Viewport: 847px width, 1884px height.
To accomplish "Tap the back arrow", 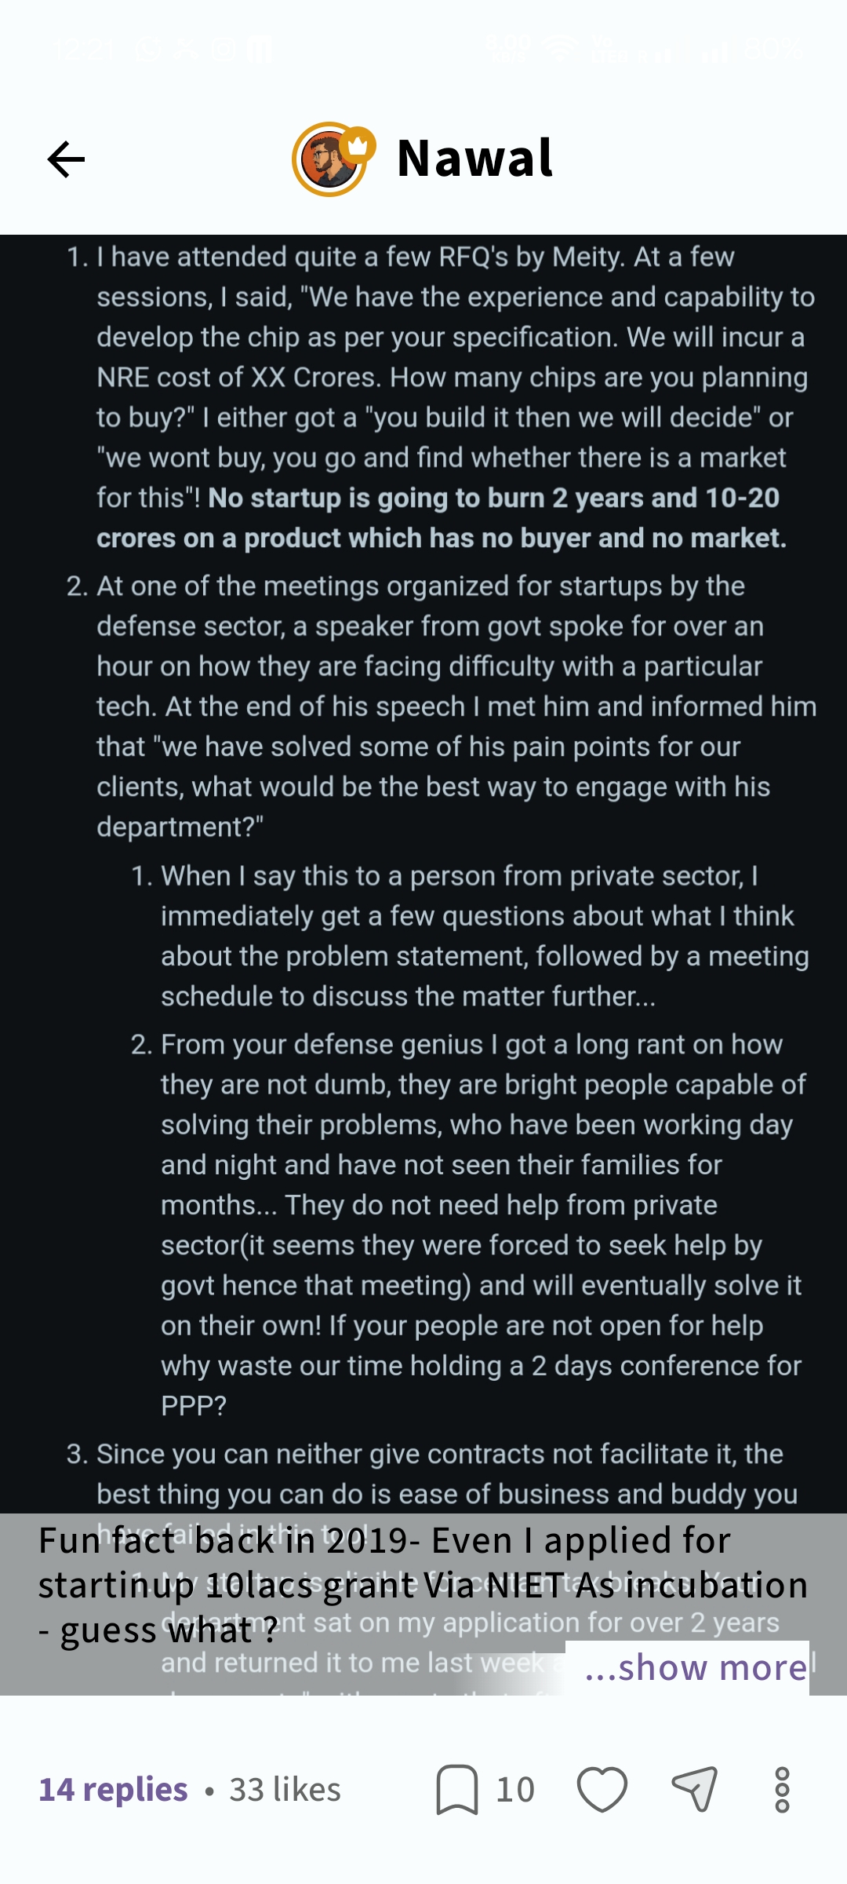I will pyautogui.click(x=66, y=159).
